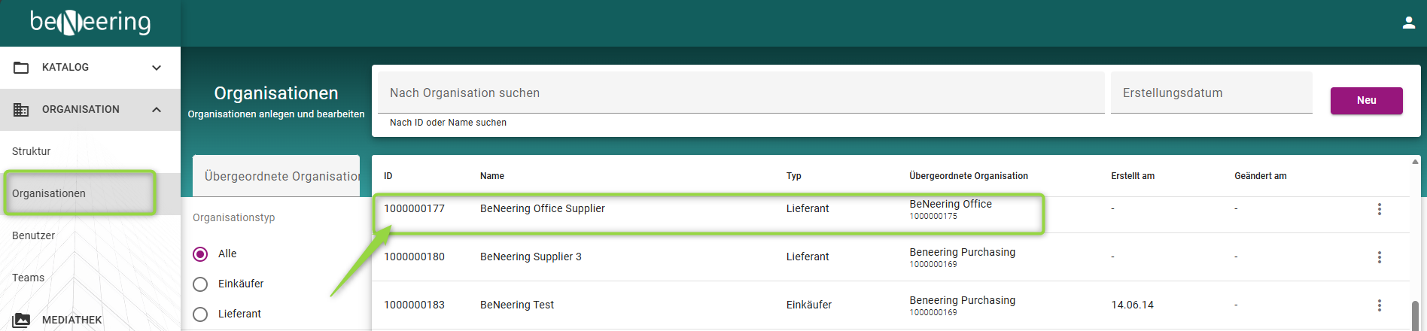Click the Organisation building icon

pos(21,110)
